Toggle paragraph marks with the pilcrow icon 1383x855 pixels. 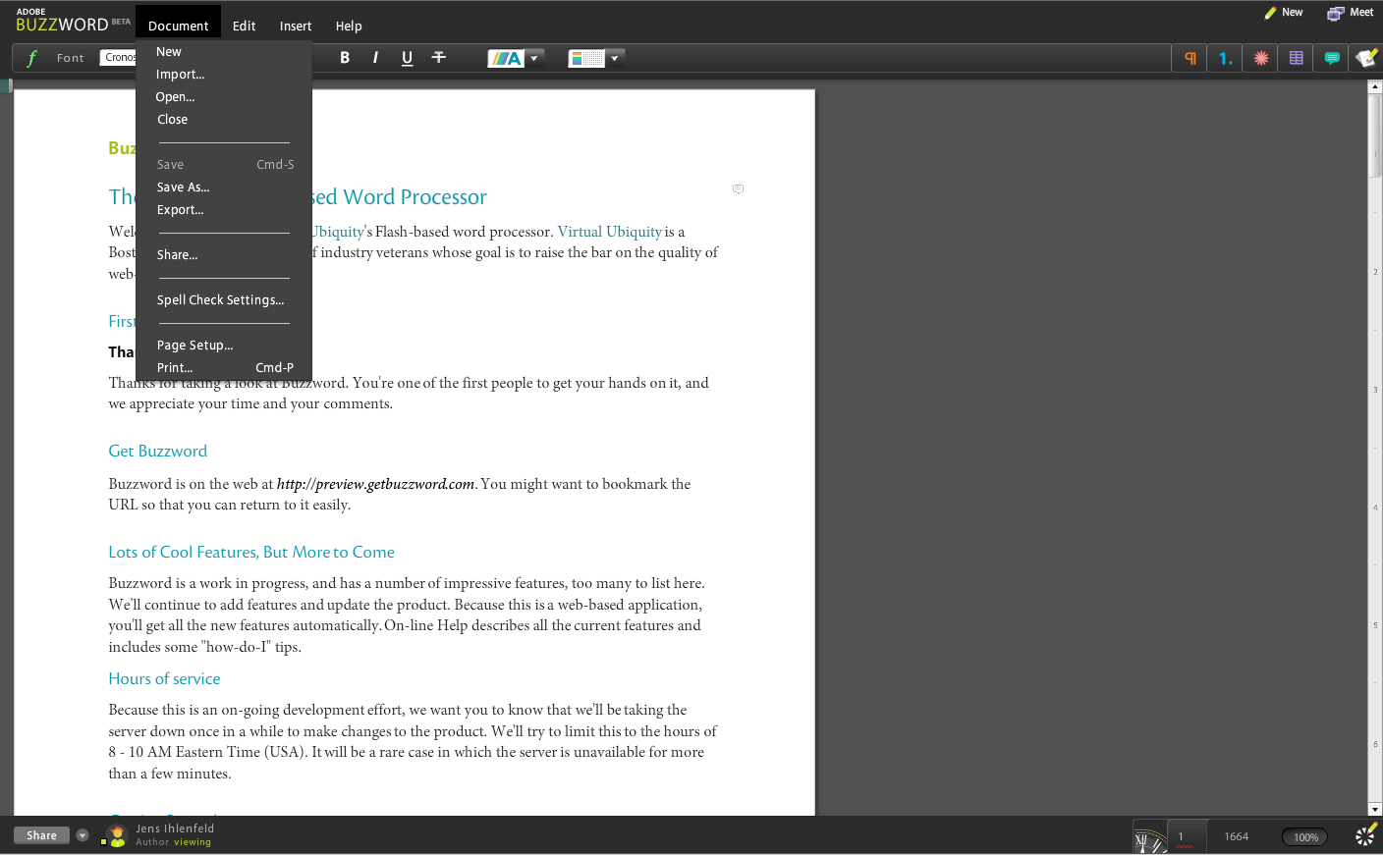[1189, 57]
